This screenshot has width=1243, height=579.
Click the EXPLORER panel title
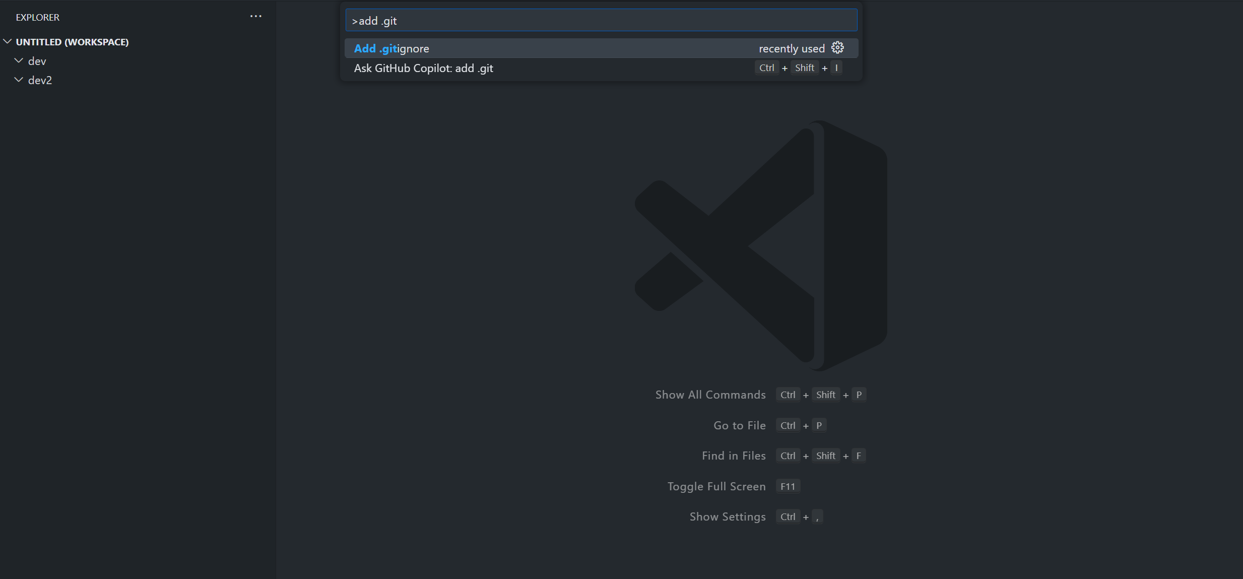point(38,18)
